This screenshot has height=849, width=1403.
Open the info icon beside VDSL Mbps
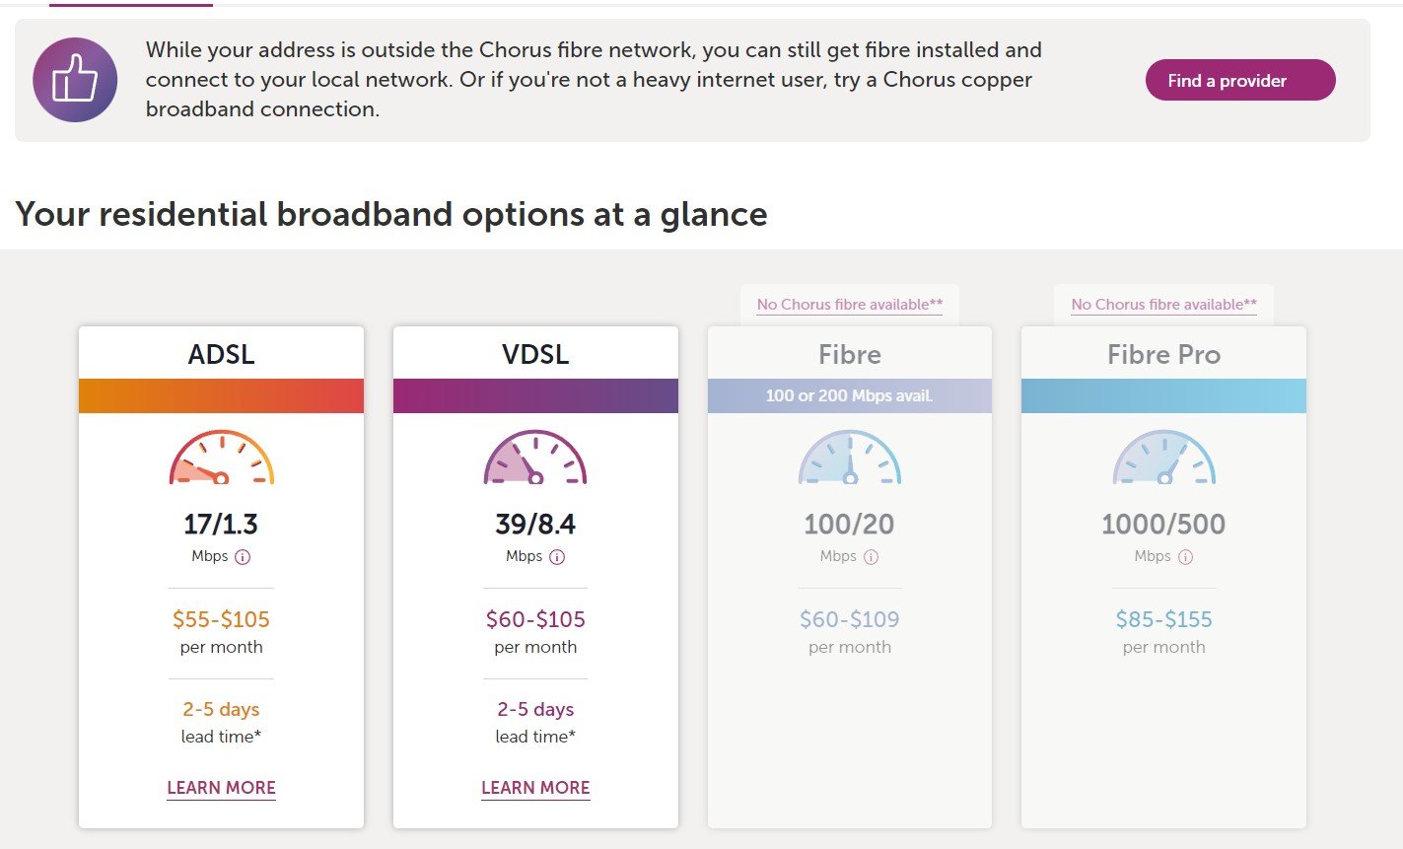tap(557, 557)
